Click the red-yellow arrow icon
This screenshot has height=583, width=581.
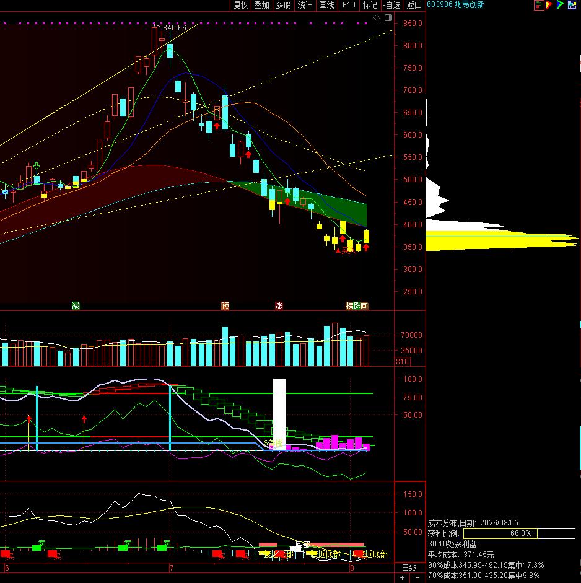click(549, 5)
